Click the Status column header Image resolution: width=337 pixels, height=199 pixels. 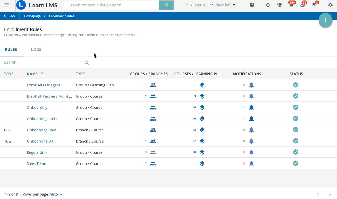point(296,74)
